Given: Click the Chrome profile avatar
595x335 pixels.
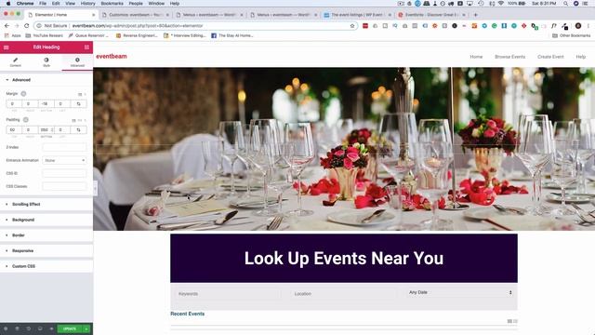Looking at the screenshot, I should 578,26.
